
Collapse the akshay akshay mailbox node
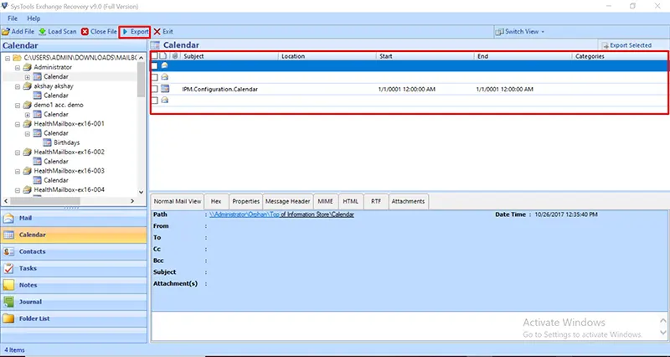pyautogui.click(x=18, y=86)
